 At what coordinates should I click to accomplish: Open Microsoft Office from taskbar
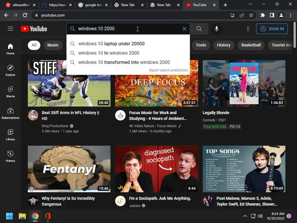point(48,216)
